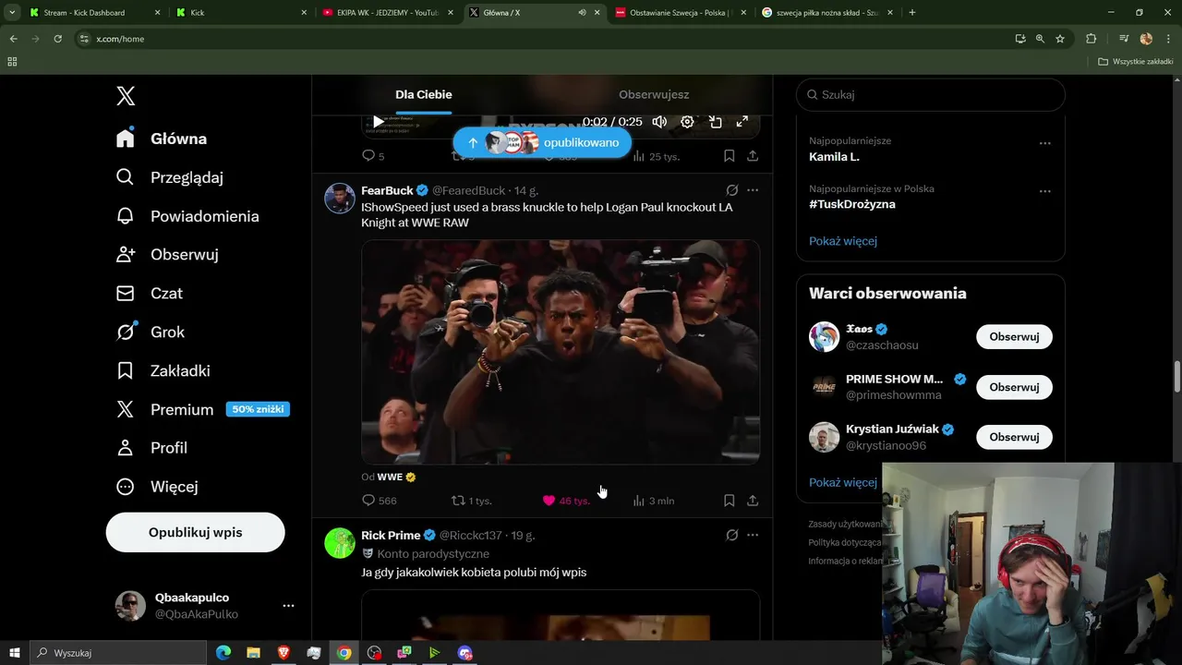Click Opublikuj wpis button

[x=195, y=533]
